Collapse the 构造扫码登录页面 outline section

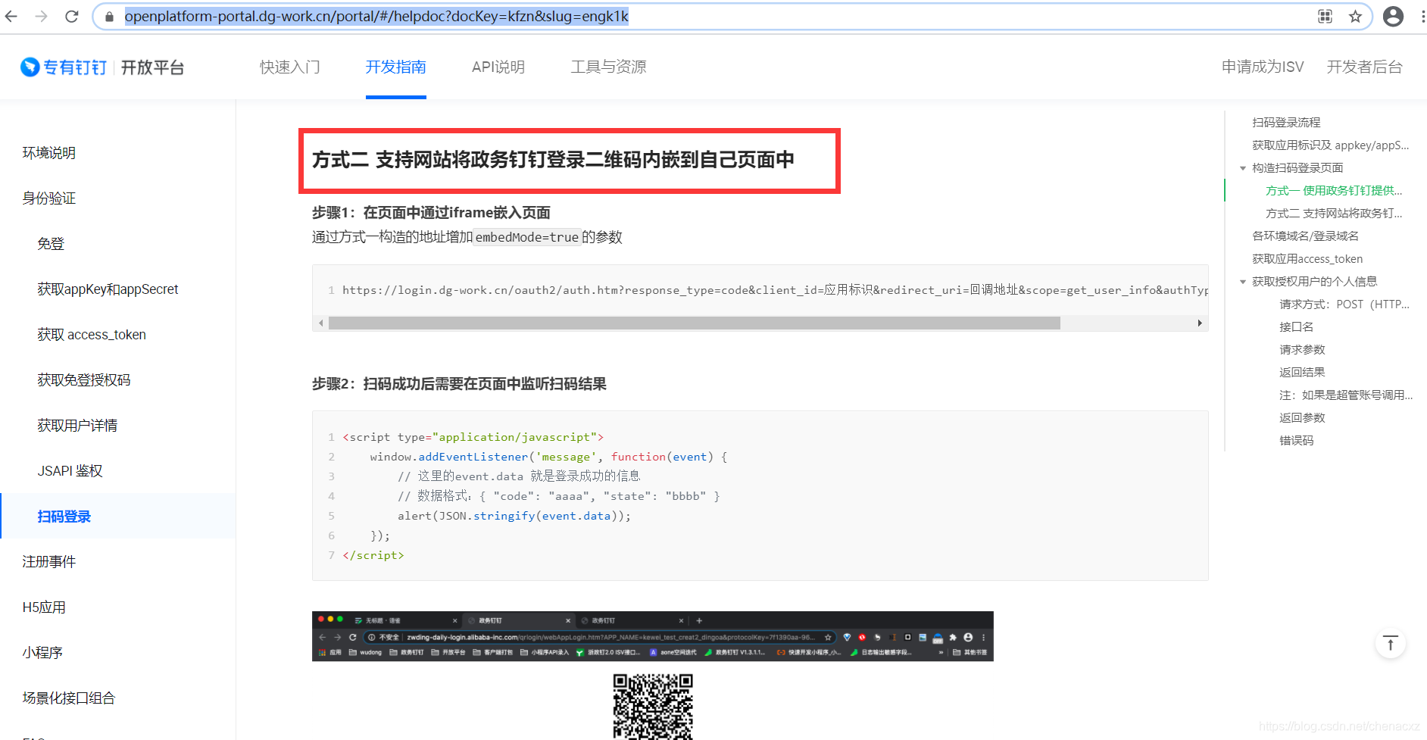[1243, 168]
